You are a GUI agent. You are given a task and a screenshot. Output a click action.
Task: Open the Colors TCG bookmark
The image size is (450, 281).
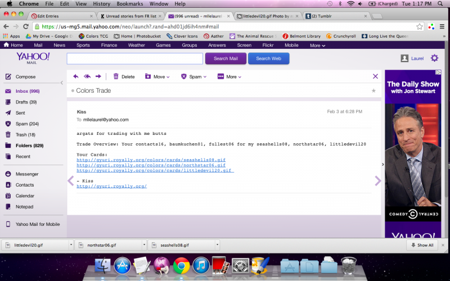(93, 36)
